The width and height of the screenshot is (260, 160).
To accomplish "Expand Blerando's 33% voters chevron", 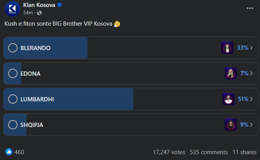I will point(252,48).
